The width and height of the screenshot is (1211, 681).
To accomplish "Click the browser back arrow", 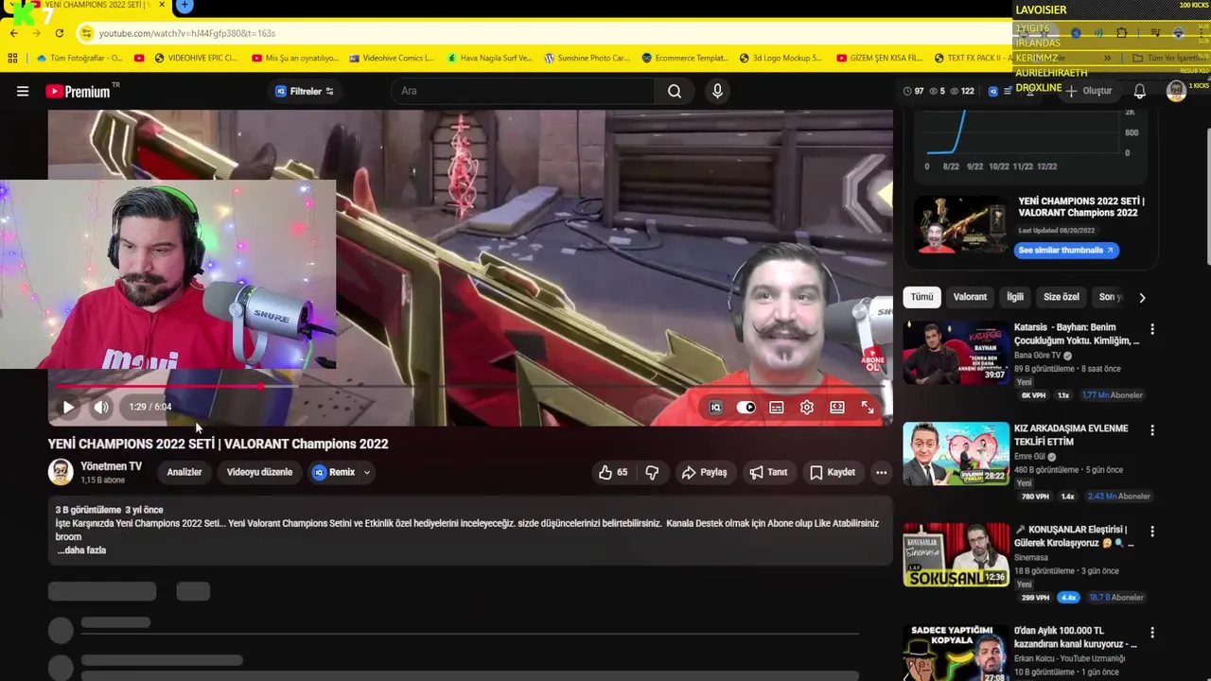I will click(x=14, y=33).
